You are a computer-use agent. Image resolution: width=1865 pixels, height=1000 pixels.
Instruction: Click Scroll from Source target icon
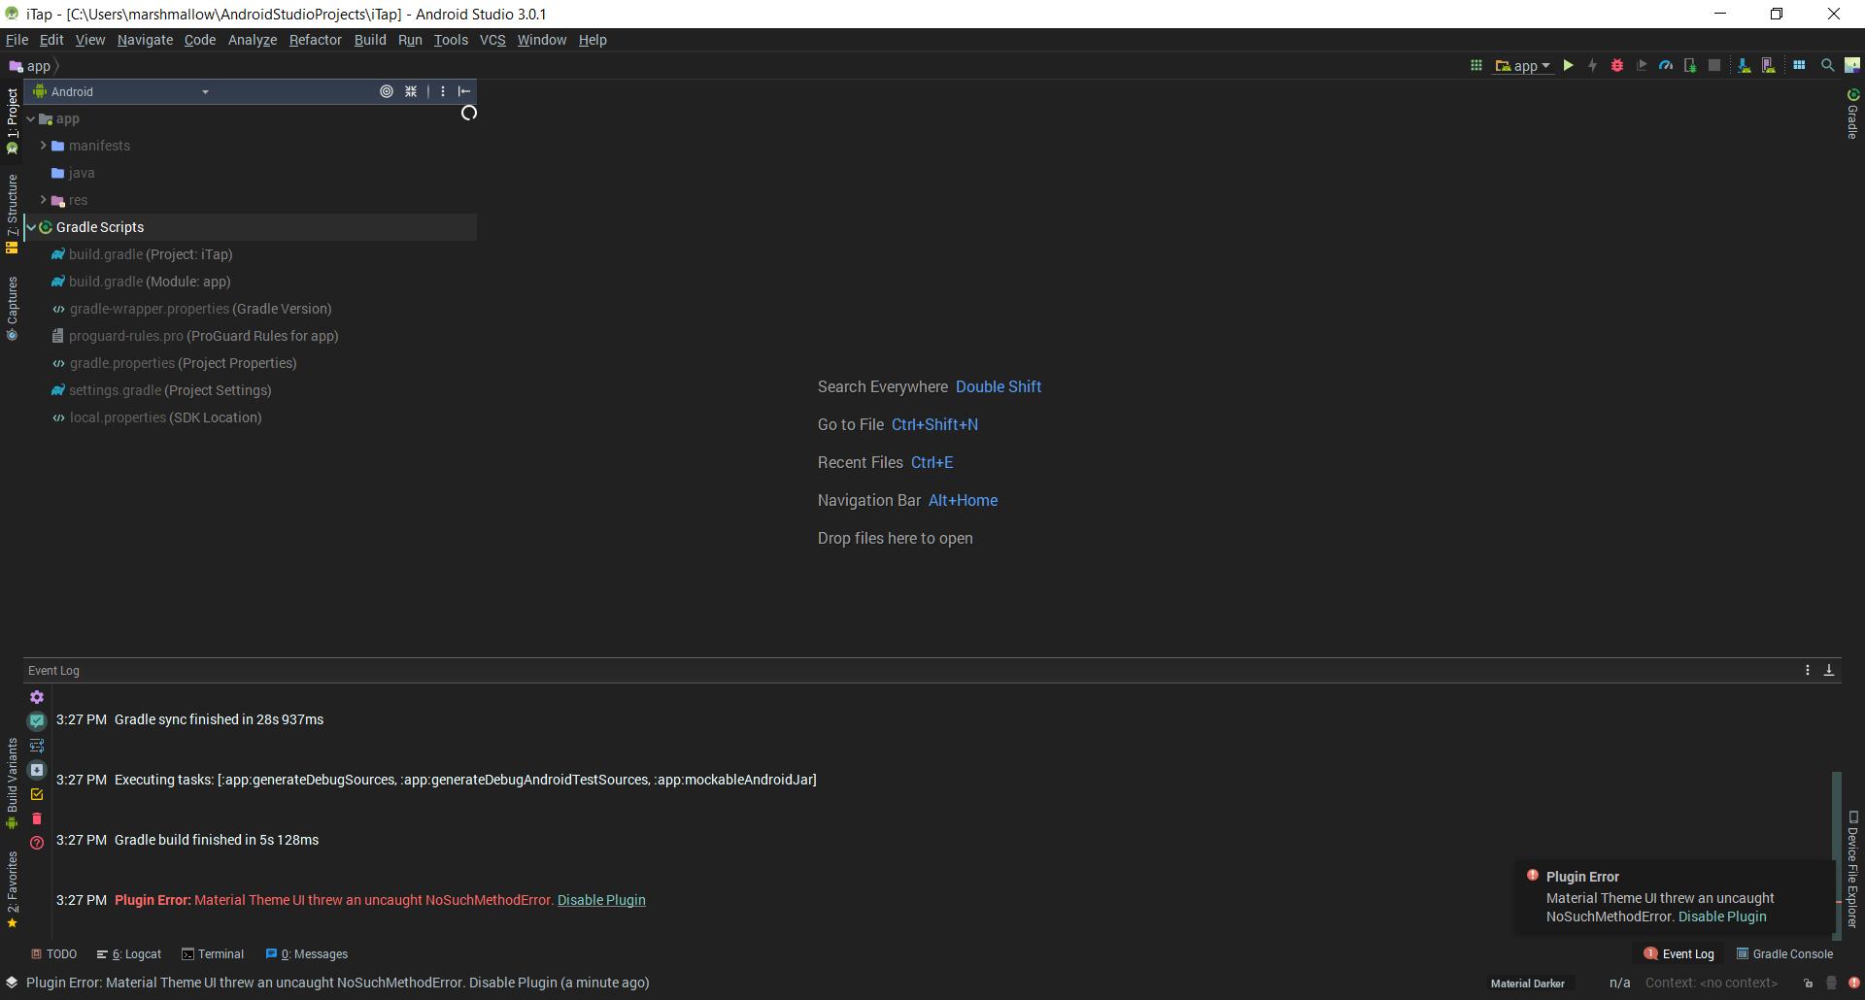click(387, 91)
